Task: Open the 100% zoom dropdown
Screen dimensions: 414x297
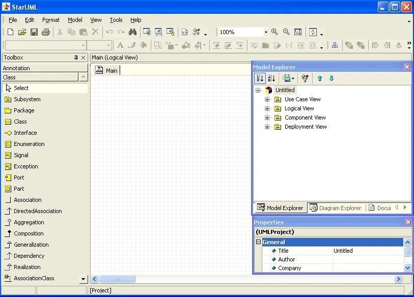Action: click(x=266, y=32)
